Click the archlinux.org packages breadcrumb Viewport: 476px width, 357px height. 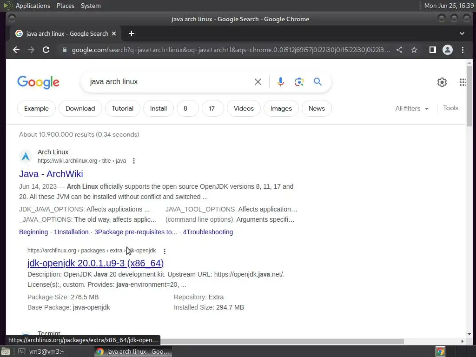click(x=92, y=251)
